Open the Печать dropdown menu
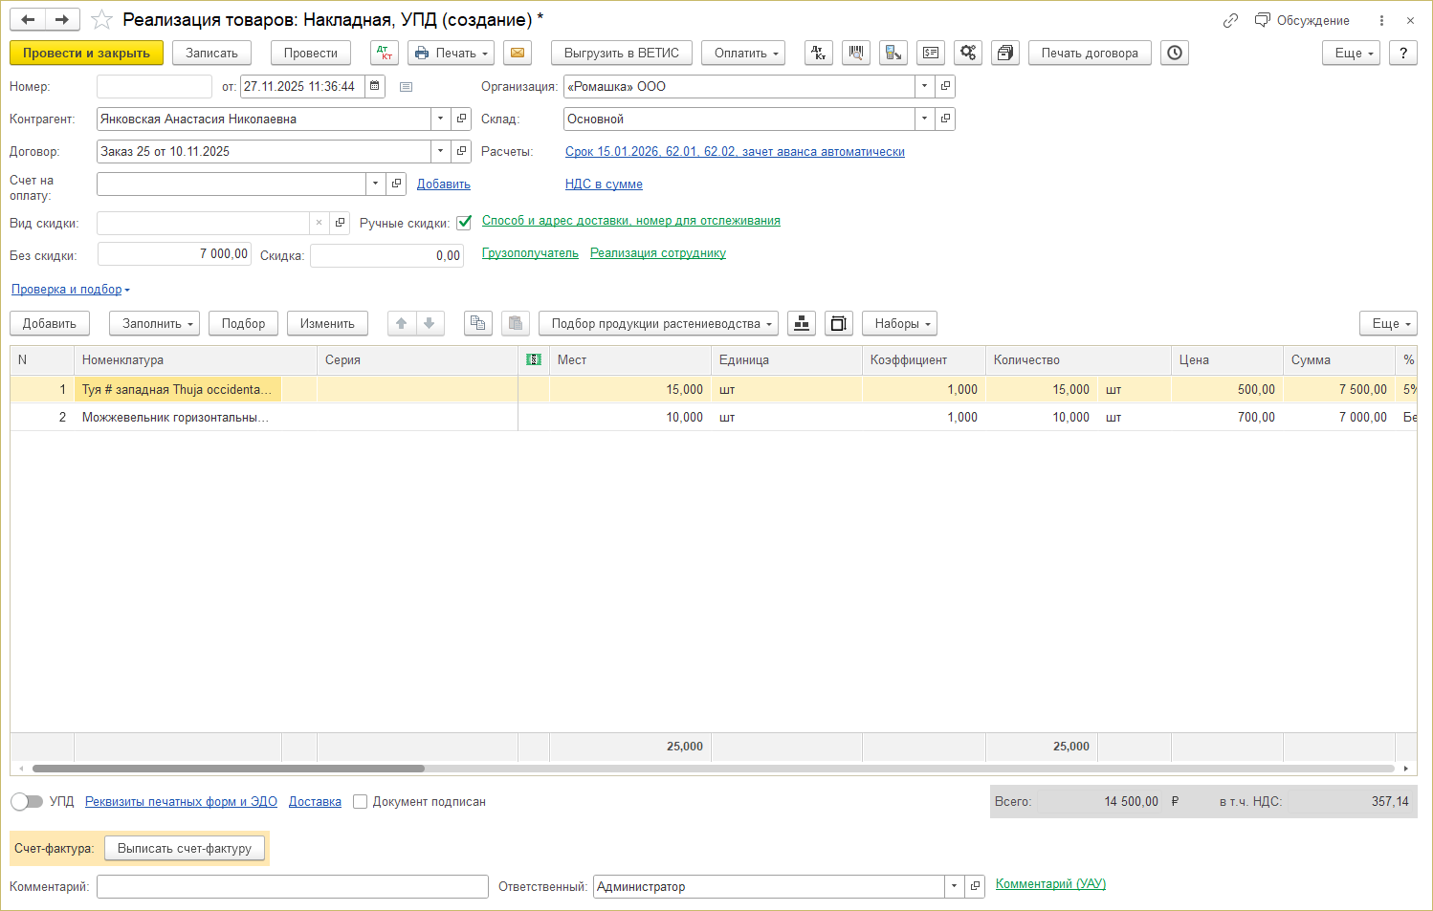The image size is (1433, 911). coord(451,54)
